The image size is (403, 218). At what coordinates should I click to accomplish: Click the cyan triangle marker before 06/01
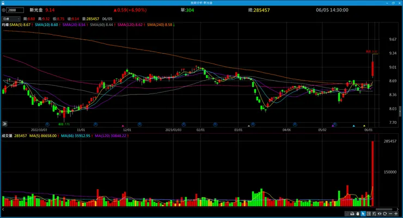point(354,126)
